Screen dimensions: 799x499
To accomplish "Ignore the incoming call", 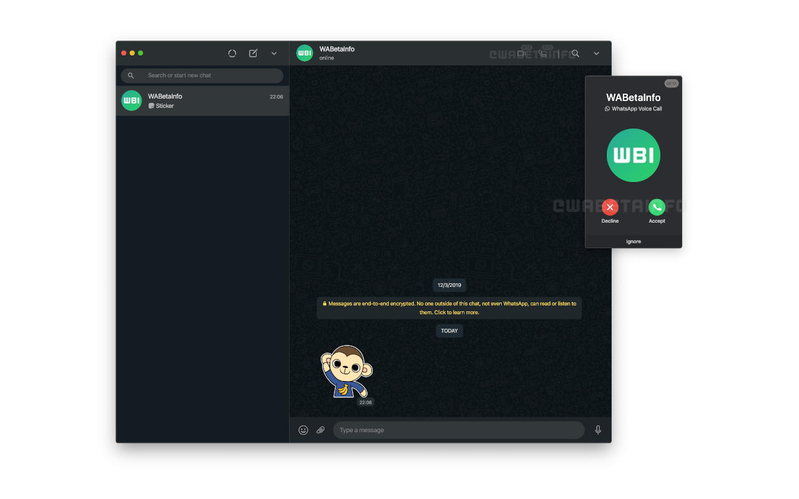I will [634, 241].
